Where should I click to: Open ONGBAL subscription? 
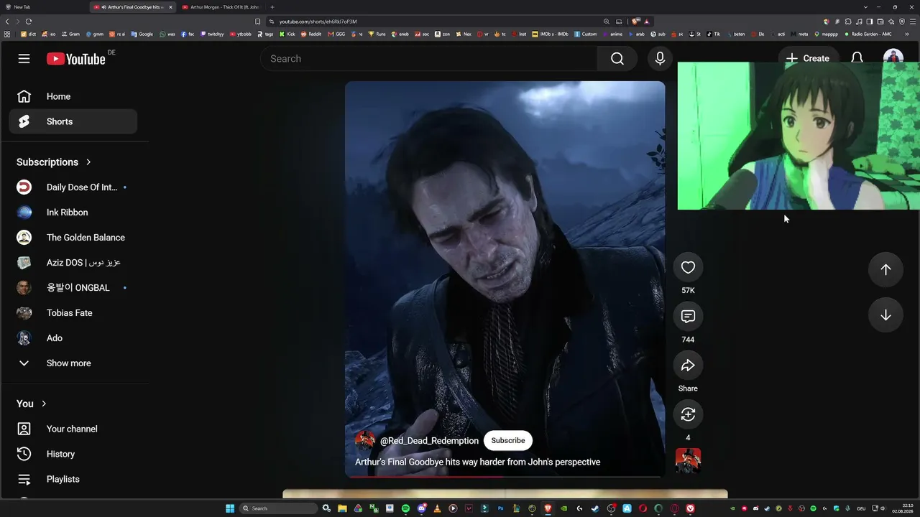coord(73,288)
